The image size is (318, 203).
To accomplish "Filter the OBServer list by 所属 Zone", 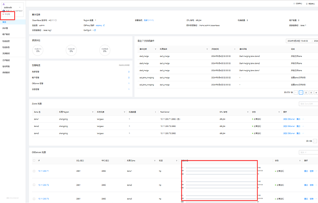I will pyautogui.click(x=155, y=161).
